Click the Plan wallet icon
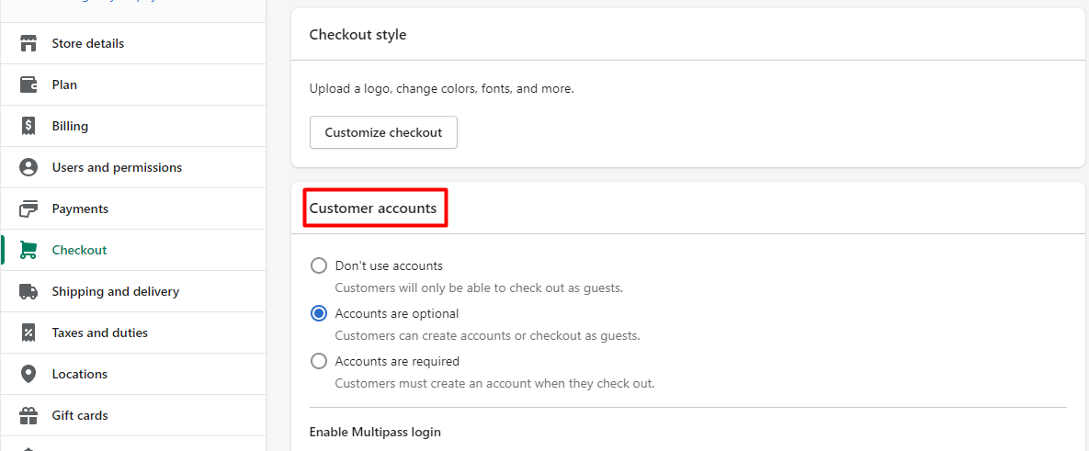Image resolution: width=1089 pixels, height=451 pixels. click(28, 85)
